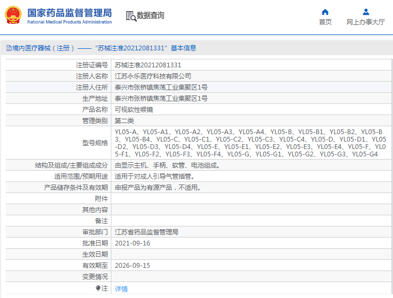Click approval date 2021-09-16

[133, 243]
